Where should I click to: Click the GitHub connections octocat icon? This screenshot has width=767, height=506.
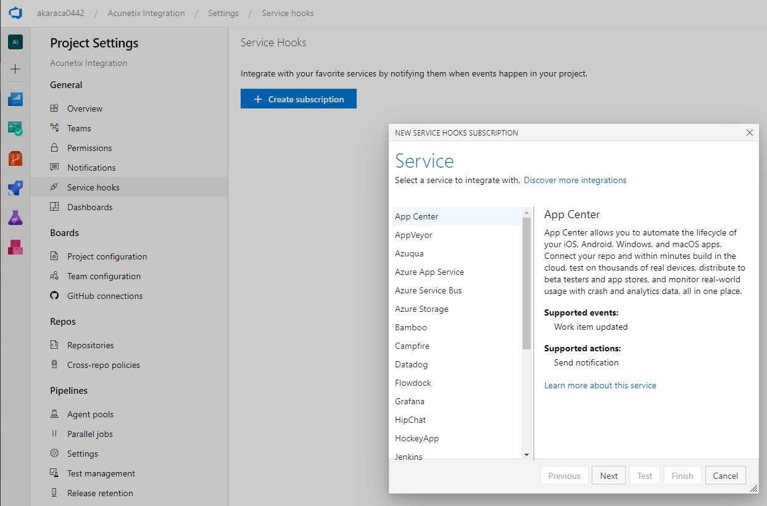(x=55, y=296)
